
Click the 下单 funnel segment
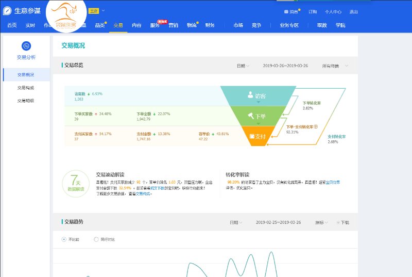click(258, 116)
